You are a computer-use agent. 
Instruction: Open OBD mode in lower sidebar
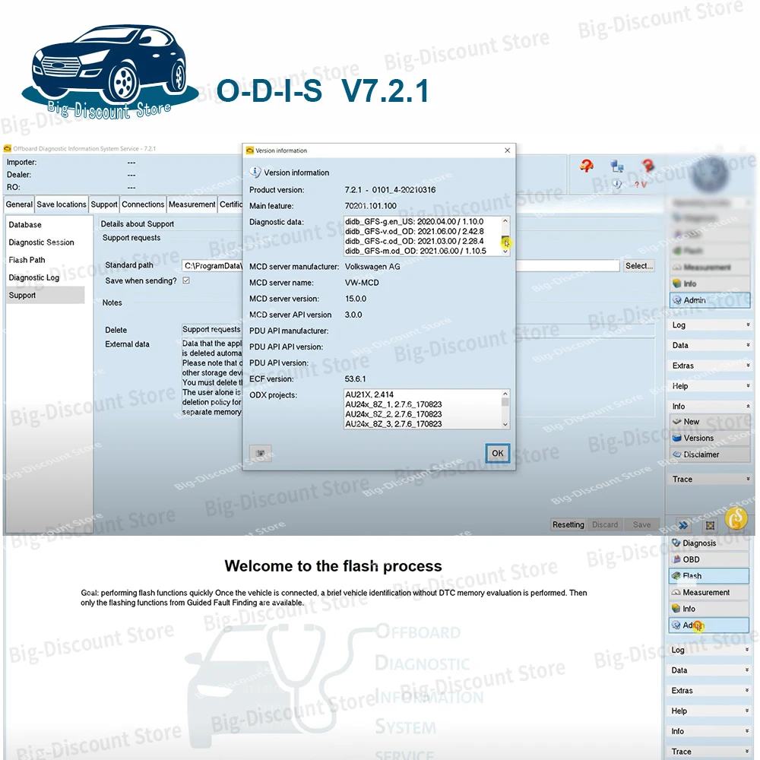(709, 559)
